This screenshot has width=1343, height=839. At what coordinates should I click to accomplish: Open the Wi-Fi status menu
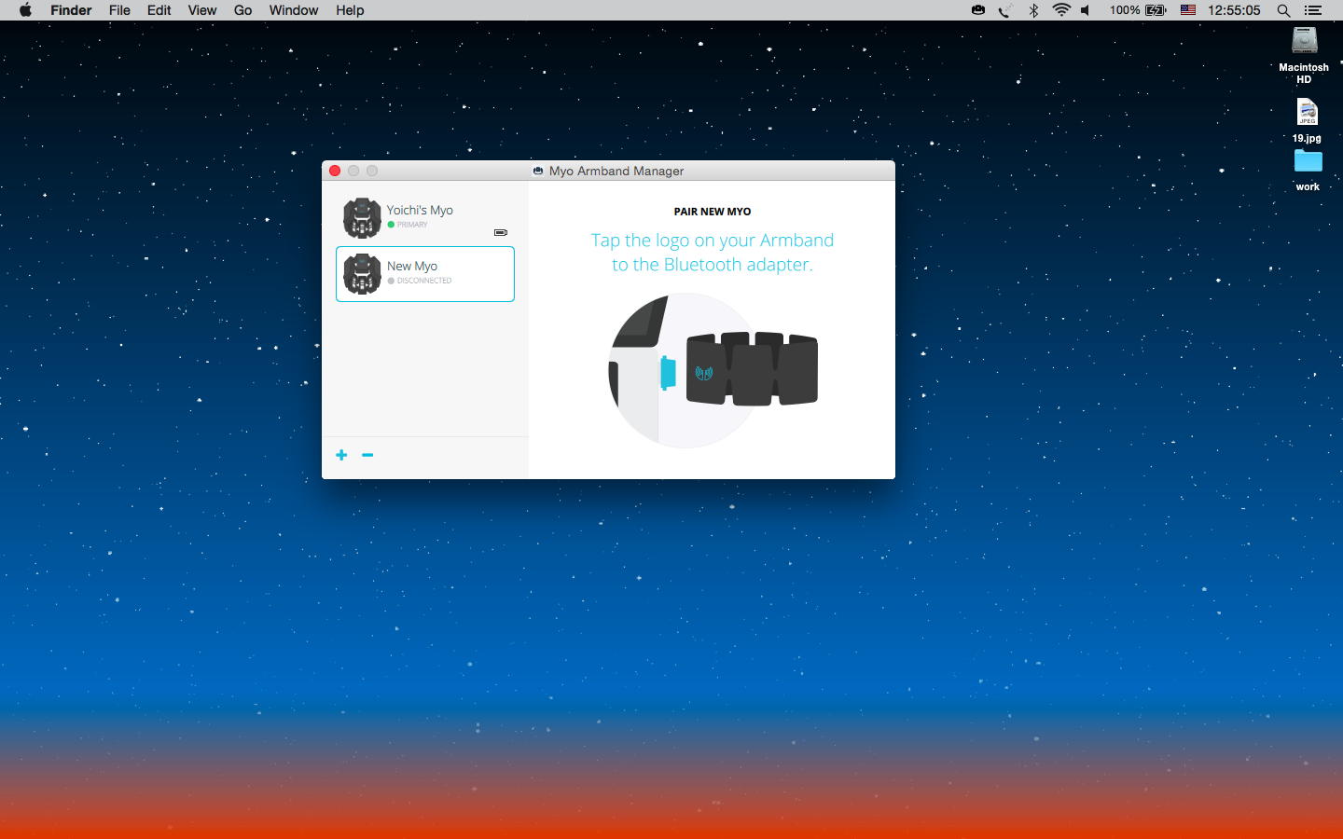click(x=1060, y=10)
